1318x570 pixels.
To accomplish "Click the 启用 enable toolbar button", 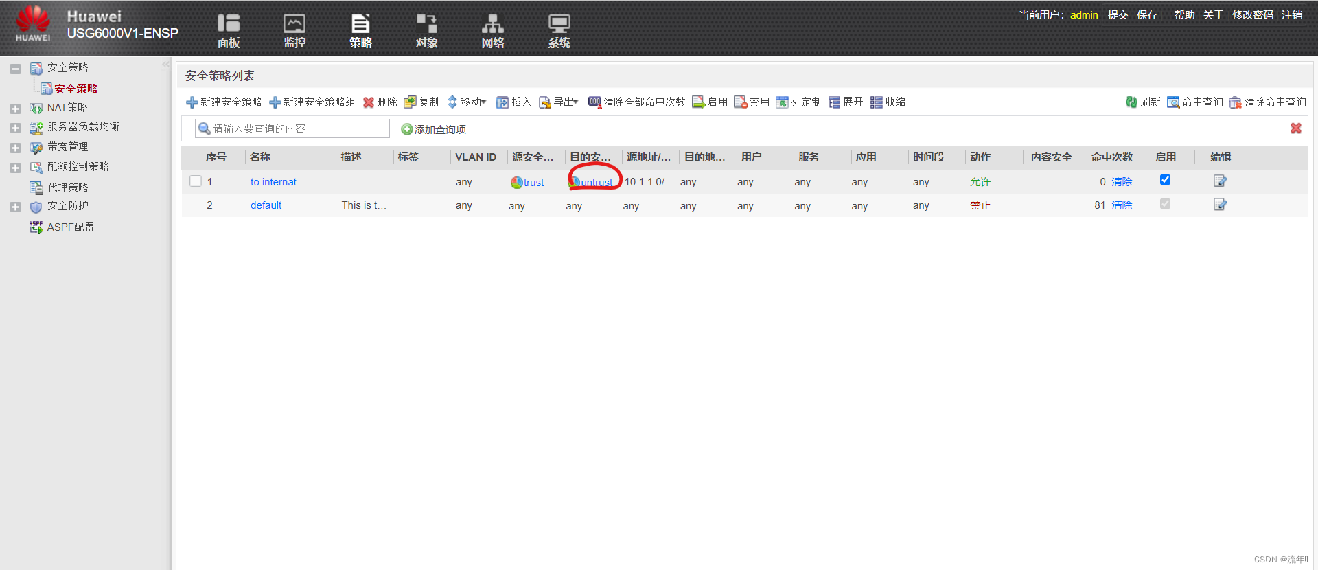I will (x=710, y=102).
